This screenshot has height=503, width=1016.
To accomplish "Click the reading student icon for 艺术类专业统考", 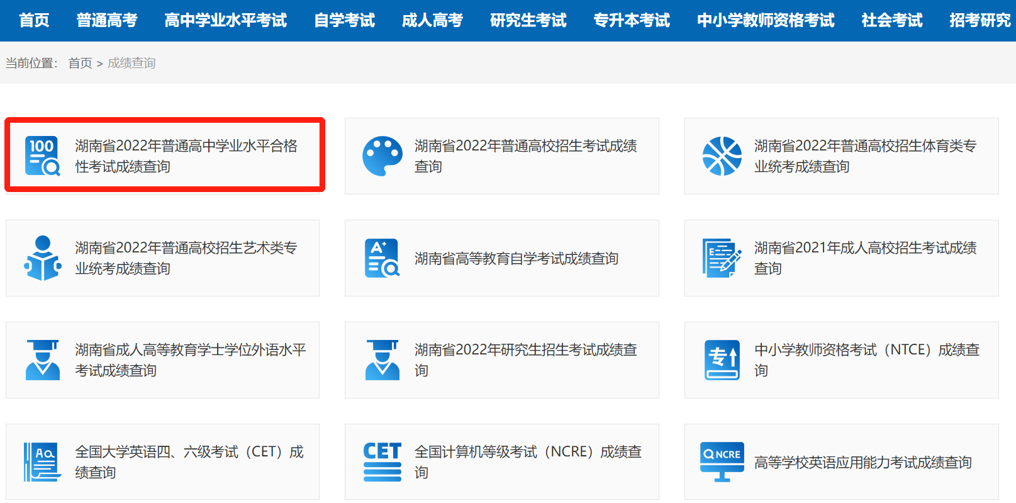I will pos(42,257).
